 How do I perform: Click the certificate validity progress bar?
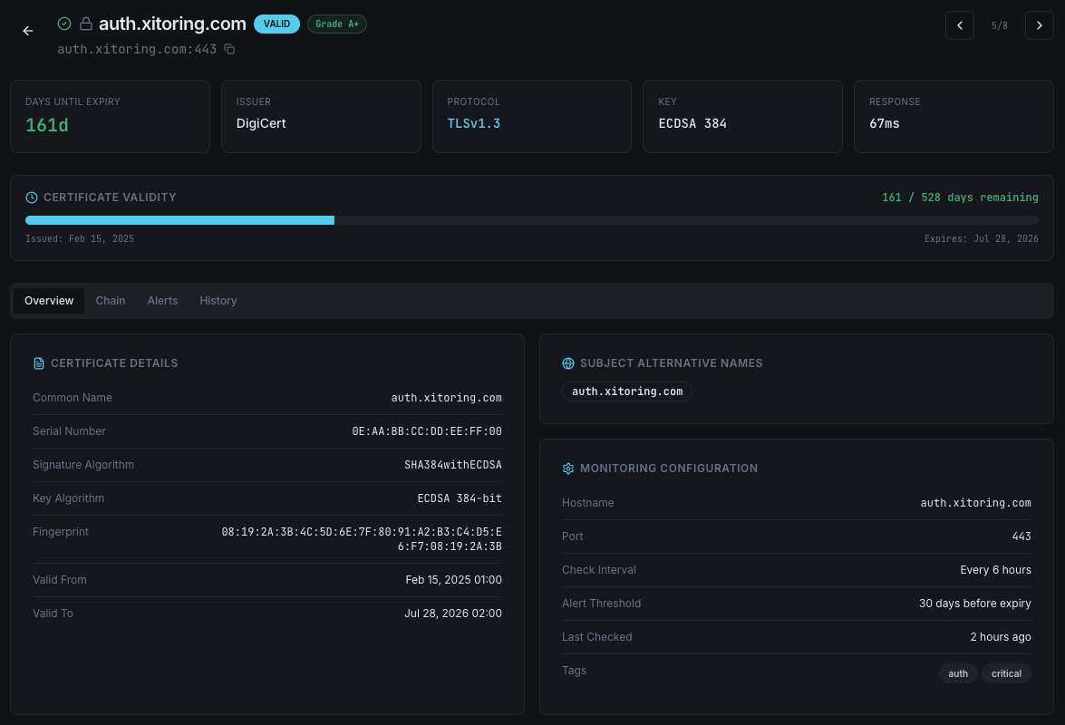click(x=532, y=220)
